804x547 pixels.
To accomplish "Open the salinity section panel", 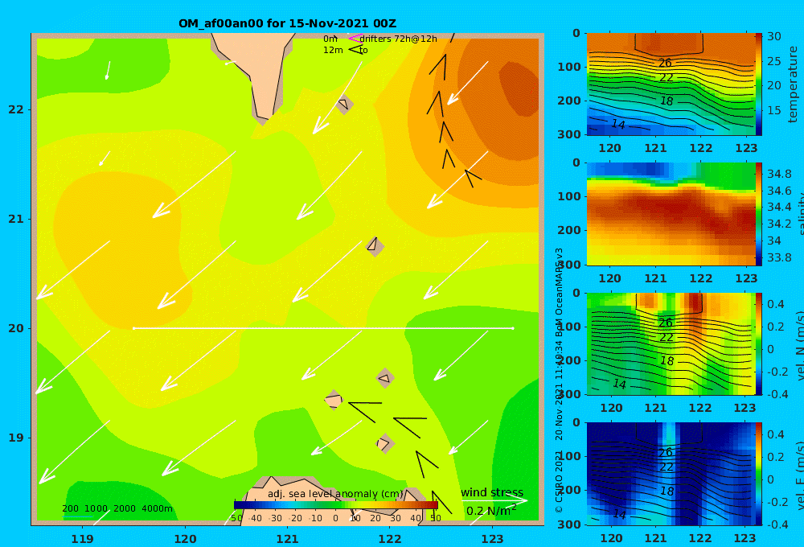I will coord(671,214).
